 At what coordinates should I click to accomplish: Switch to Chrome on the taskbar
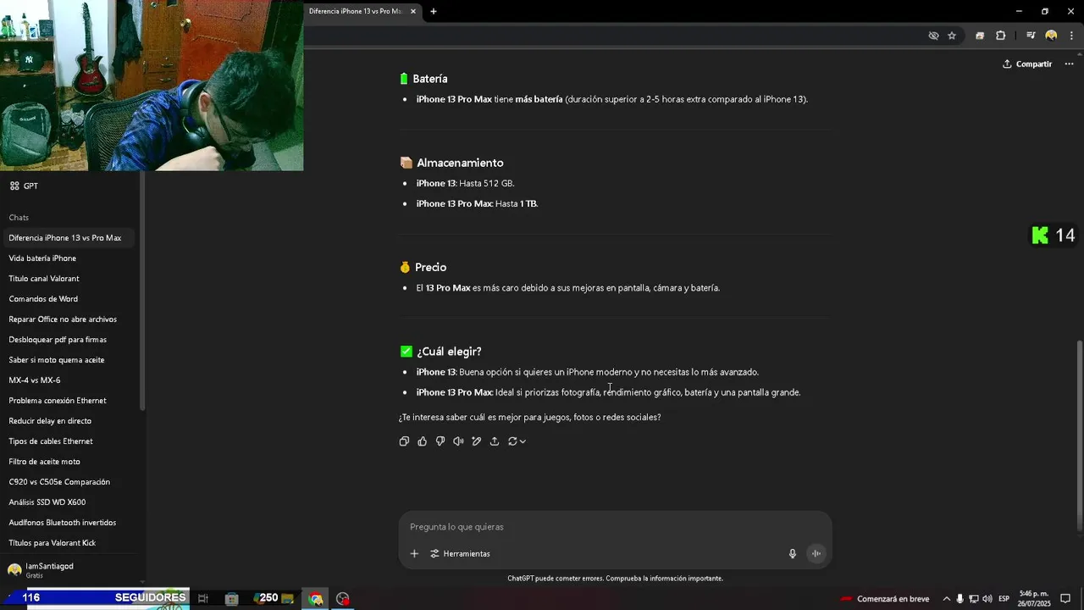(316, 599)
